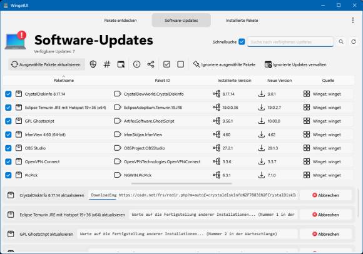The image size is (363, 254).
Task: Click version tree icon beside 8.17.14
Action: [x=217, y=94]
